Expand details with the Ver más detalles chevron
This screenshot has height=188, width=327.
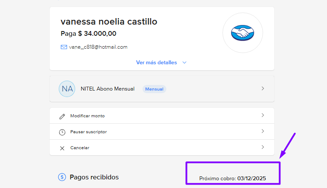point(184,63)
